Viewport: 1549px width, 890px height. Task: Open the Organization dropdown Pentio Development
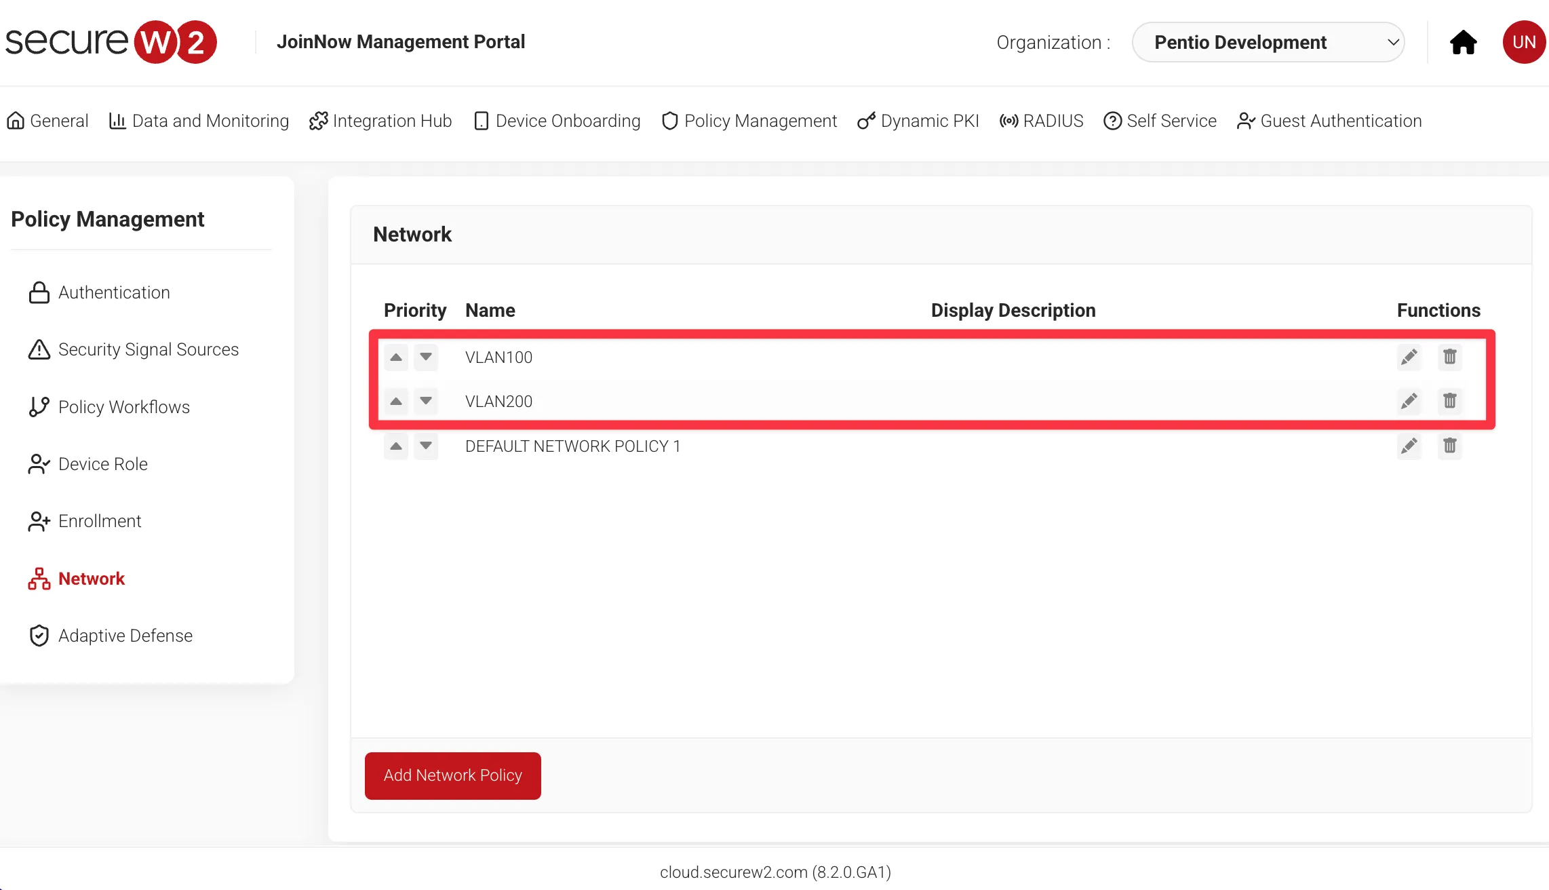1268,42
